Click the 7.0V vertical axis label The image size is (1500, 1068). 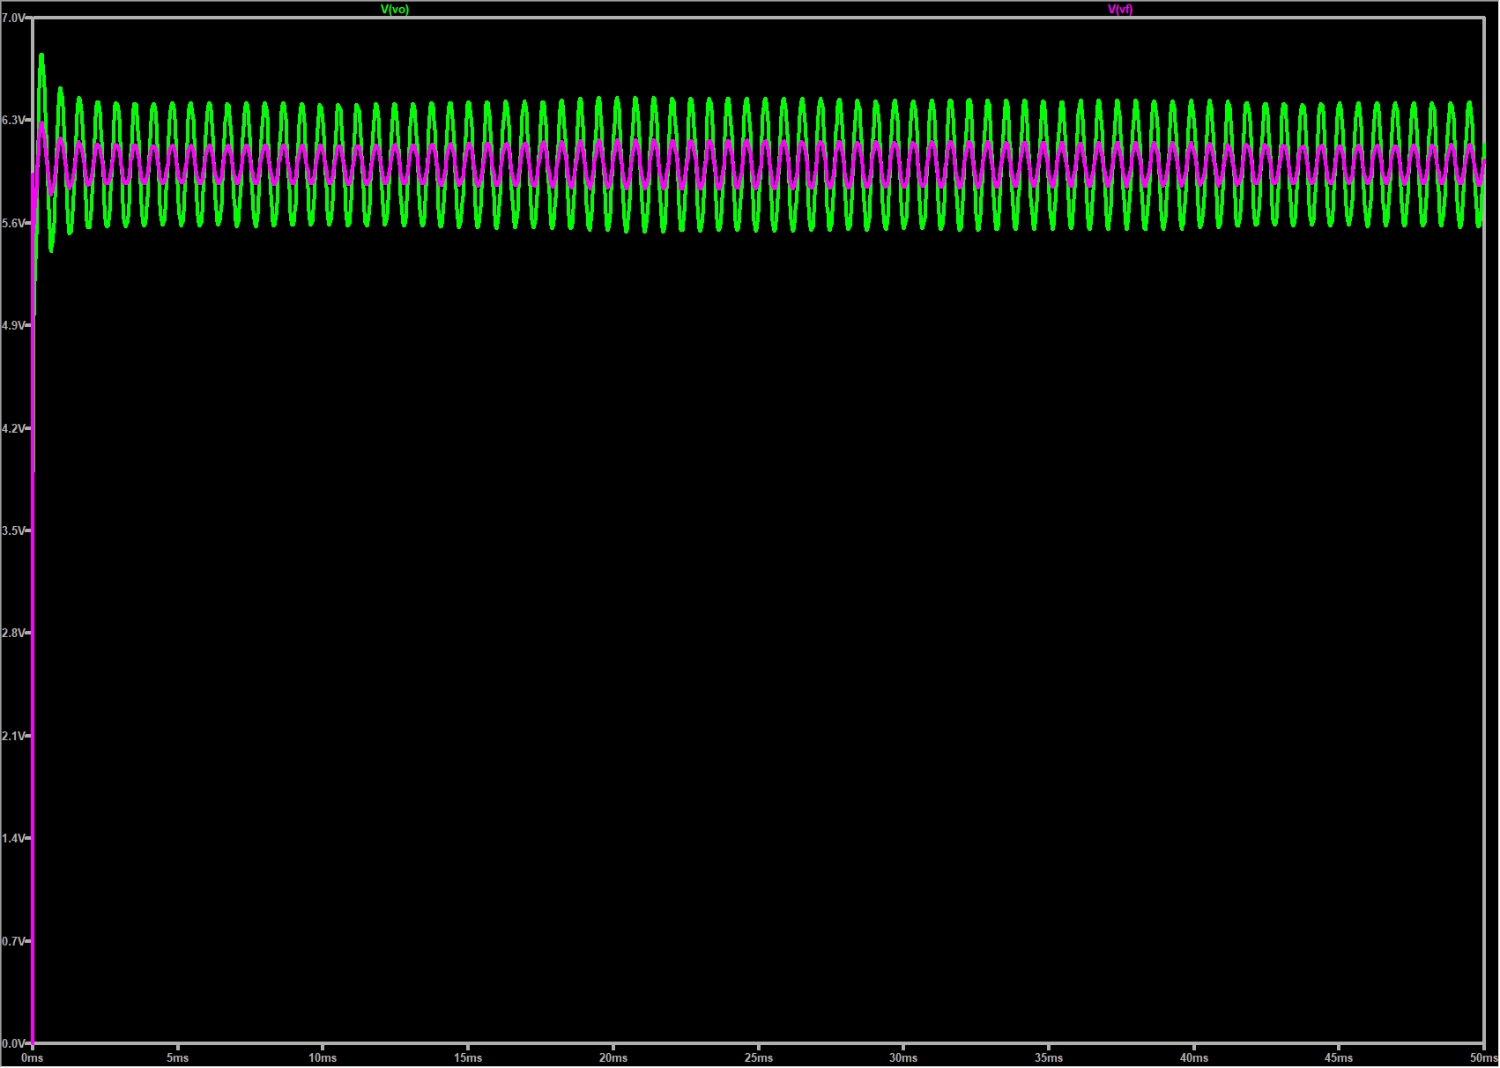pos(13,18)
